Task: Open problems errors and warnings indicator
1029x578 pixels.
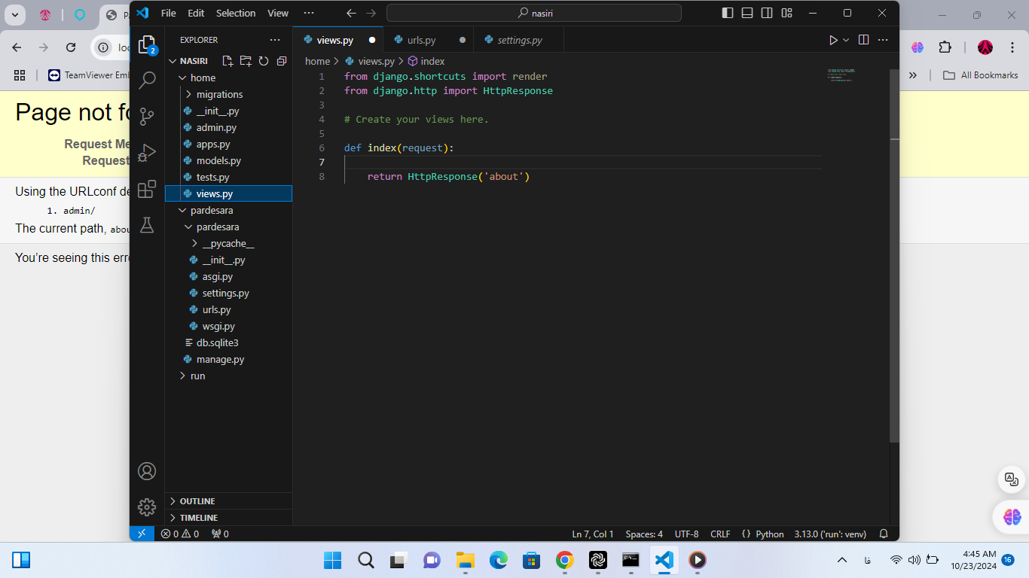Action: (x=179, y=534)
